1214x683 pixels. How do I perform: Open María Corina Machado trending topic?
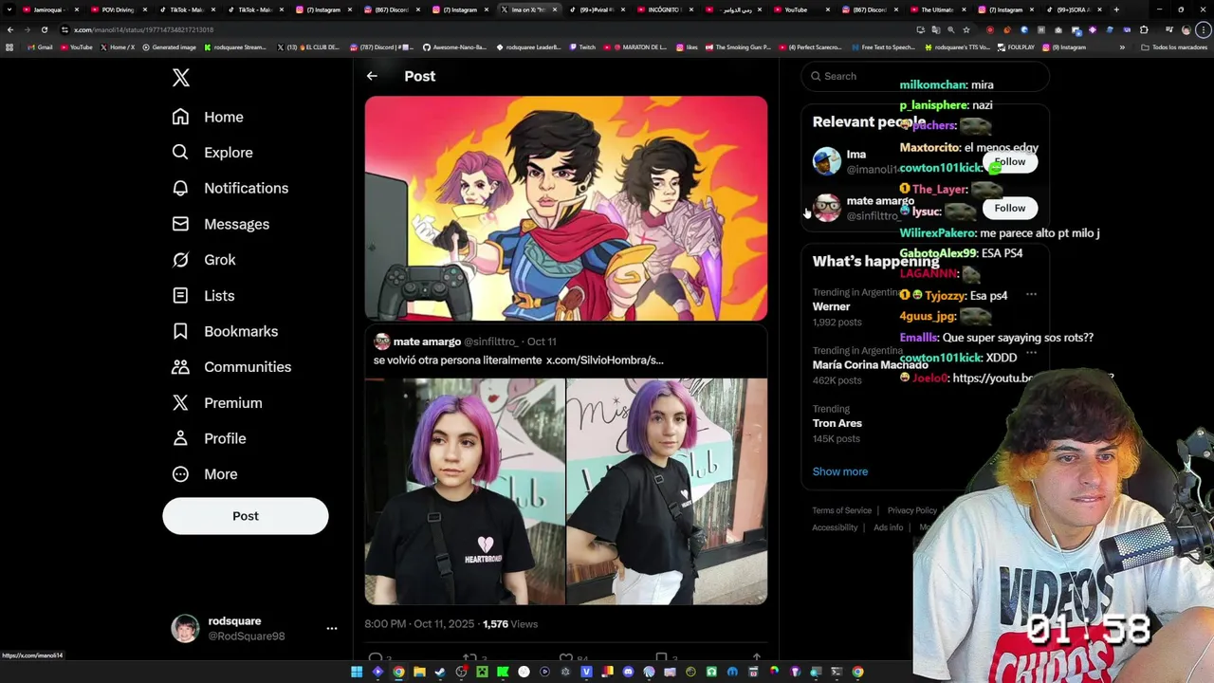click(x=870, y=365)
